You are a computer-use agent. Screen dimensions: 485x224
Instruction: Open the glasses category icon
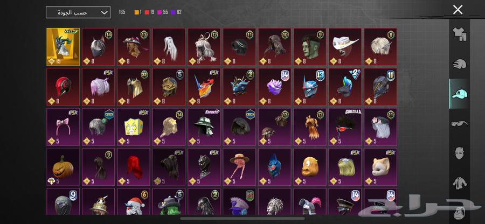pos(459,124)
